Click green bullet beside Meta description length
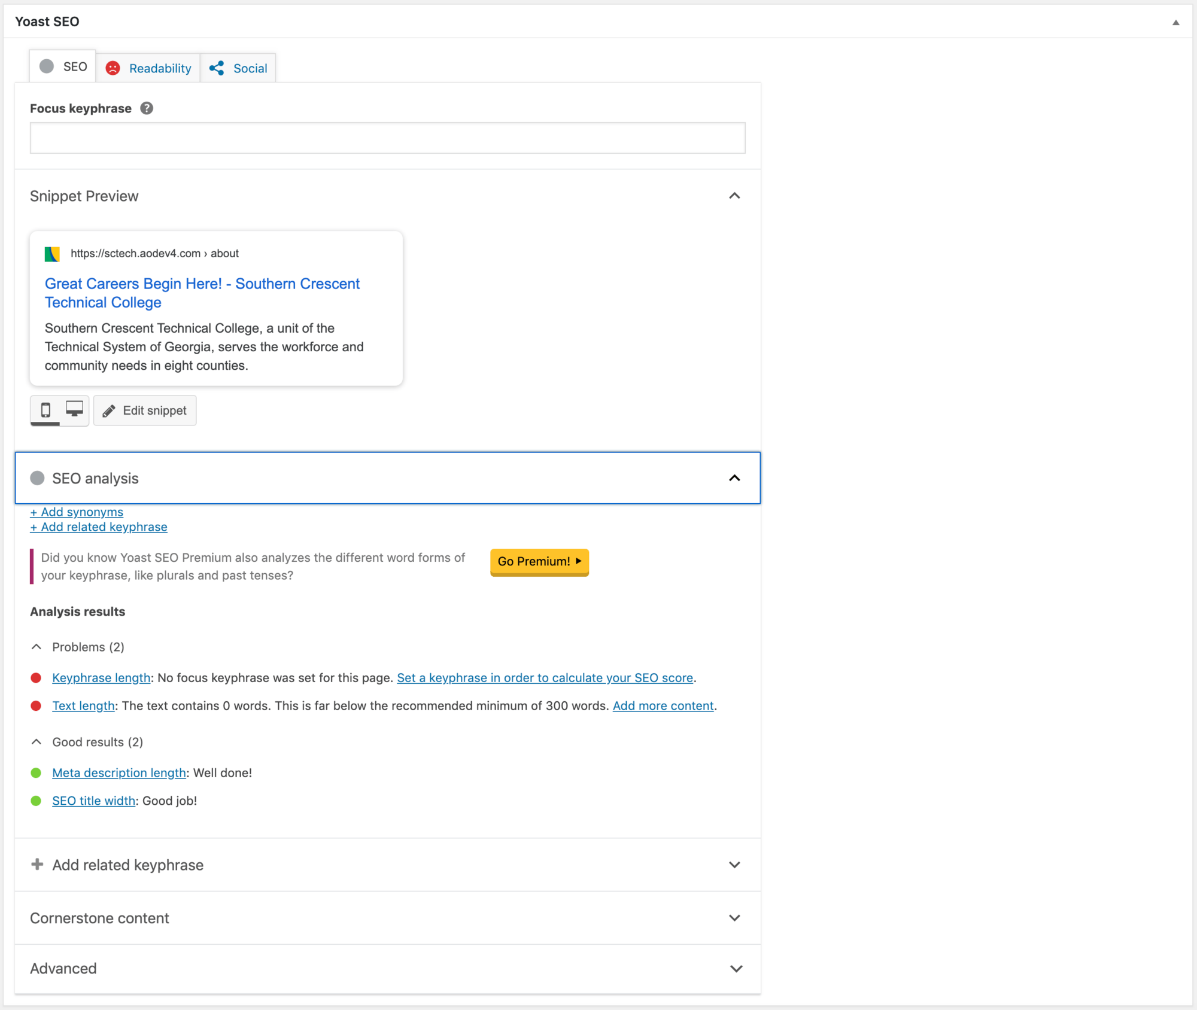Image resolution: width=1197 pixels, height=1010 pixels. tap(36, 773)
